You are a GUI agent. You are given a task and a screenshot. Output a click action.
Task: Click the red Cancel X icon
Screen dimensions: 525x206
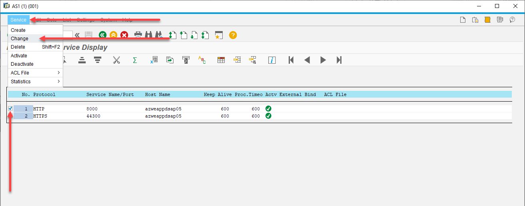pos(124,35)
